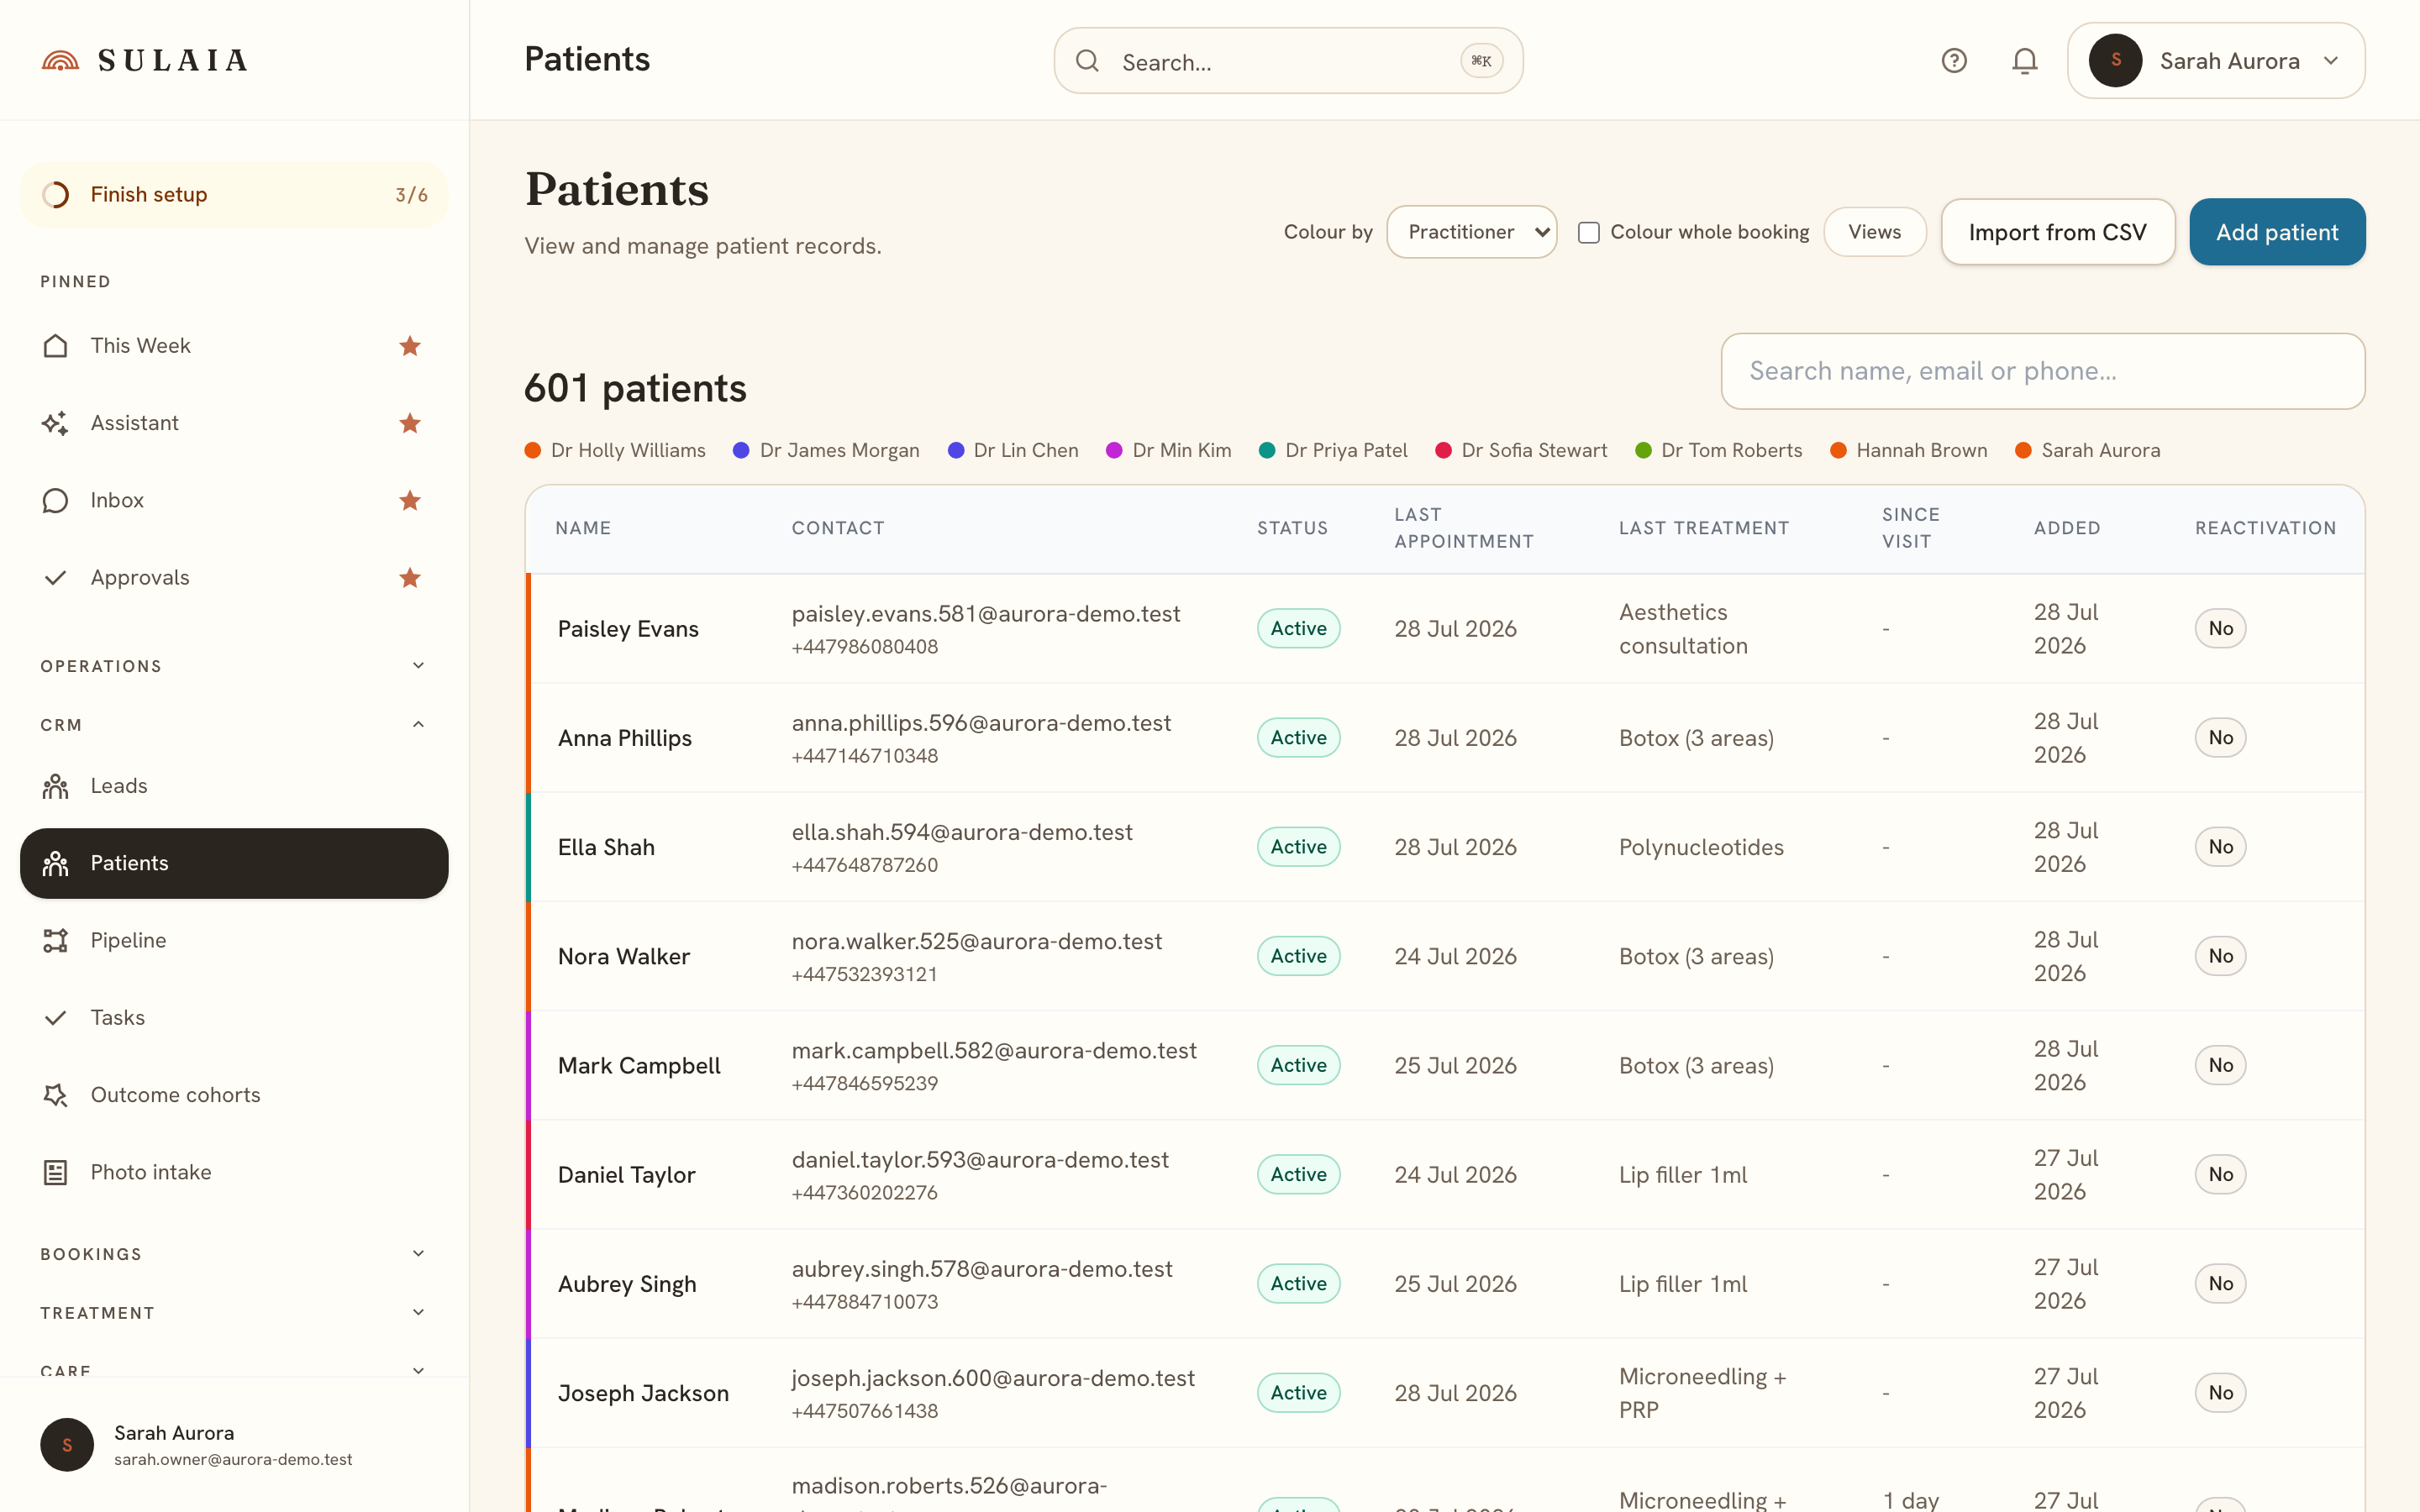Click the Pipeline icon in CRM

[56, 940]
